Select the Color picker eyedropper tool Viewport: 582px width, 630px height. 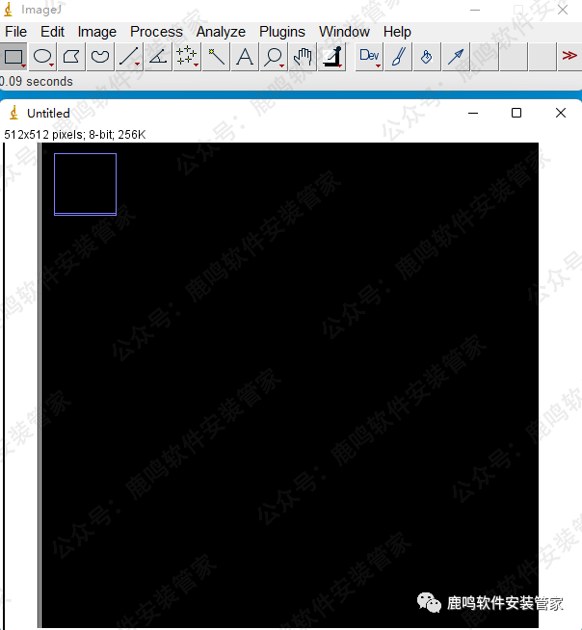[x=332, y=57]
